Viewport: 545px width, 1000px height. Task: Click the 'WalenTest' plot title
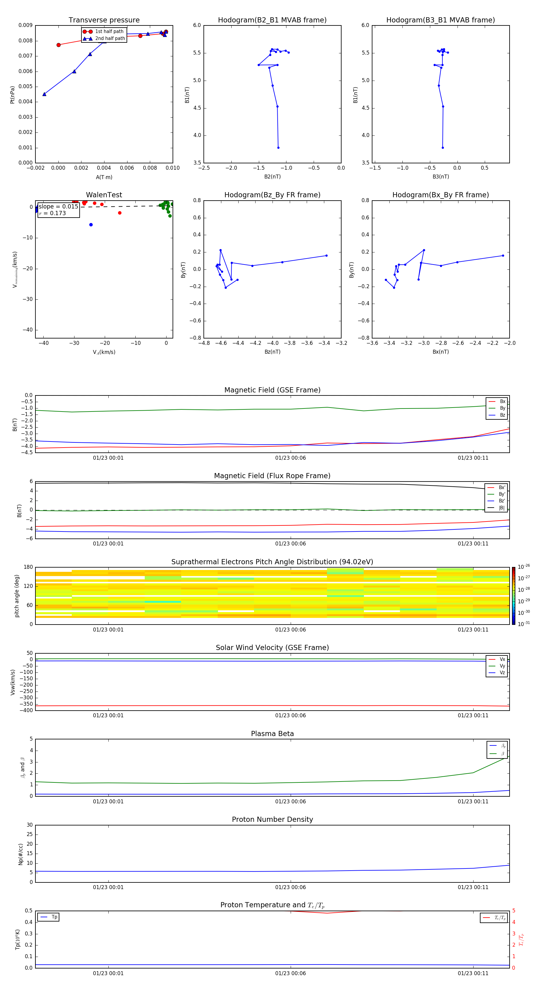pyautogui.click(x=104, y=195)
